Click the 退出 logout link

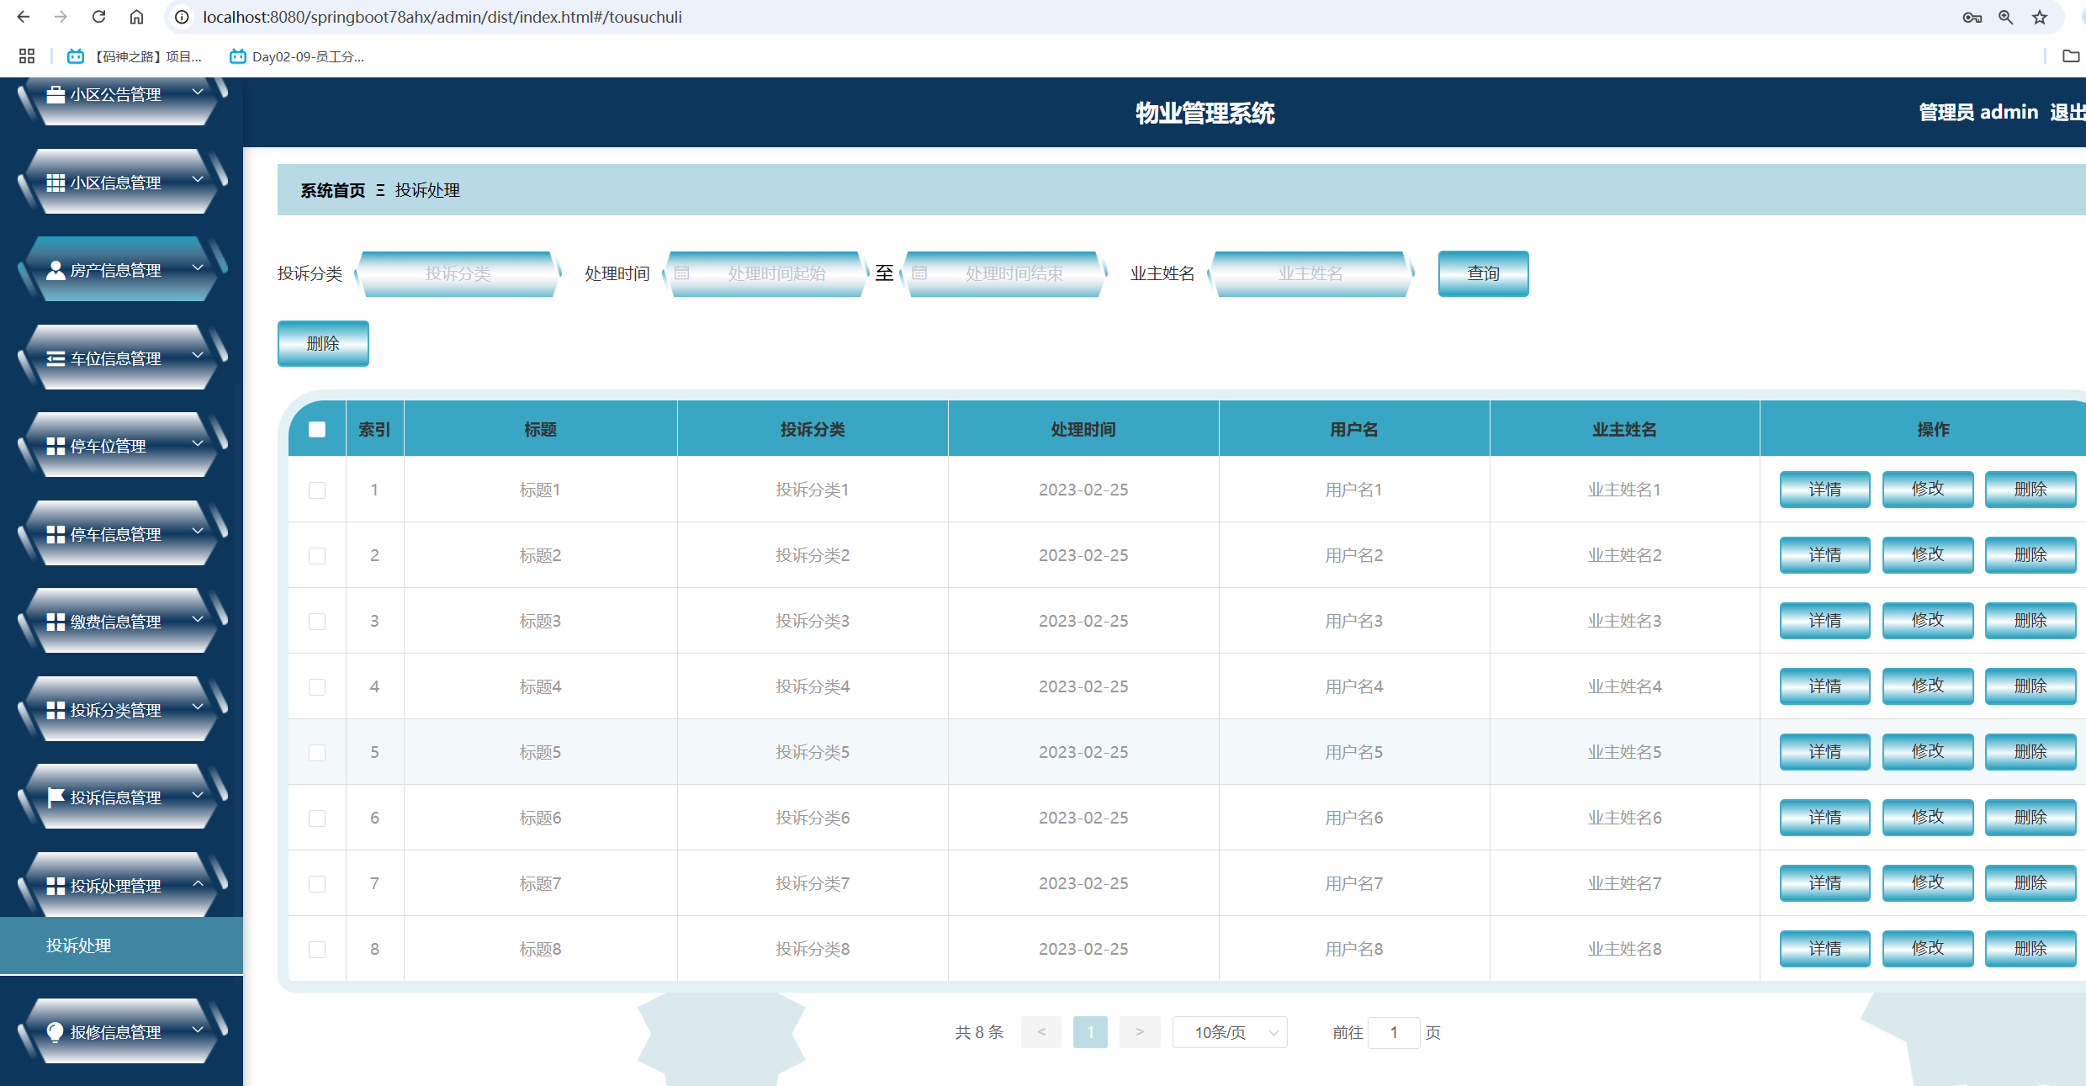point(2067,112)
